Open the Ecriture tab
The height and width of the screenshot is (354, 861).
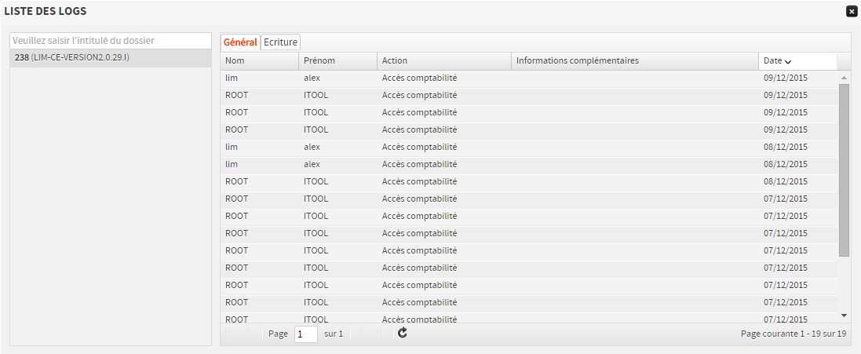pyautogui.click(x=280, y=42)
